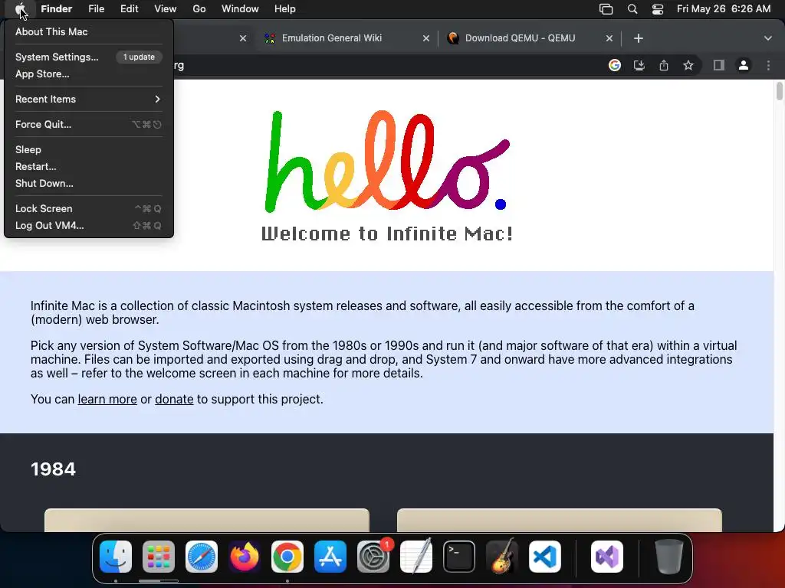The height and width of the screenshot is (588, 785).
Task: Open GarageBand from the Dock
Action: (x=502, y=557)
